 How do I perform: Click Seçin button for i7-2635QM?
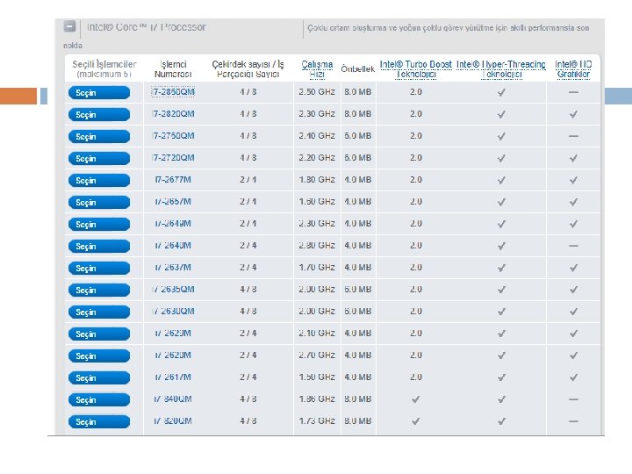pos(99,290)
